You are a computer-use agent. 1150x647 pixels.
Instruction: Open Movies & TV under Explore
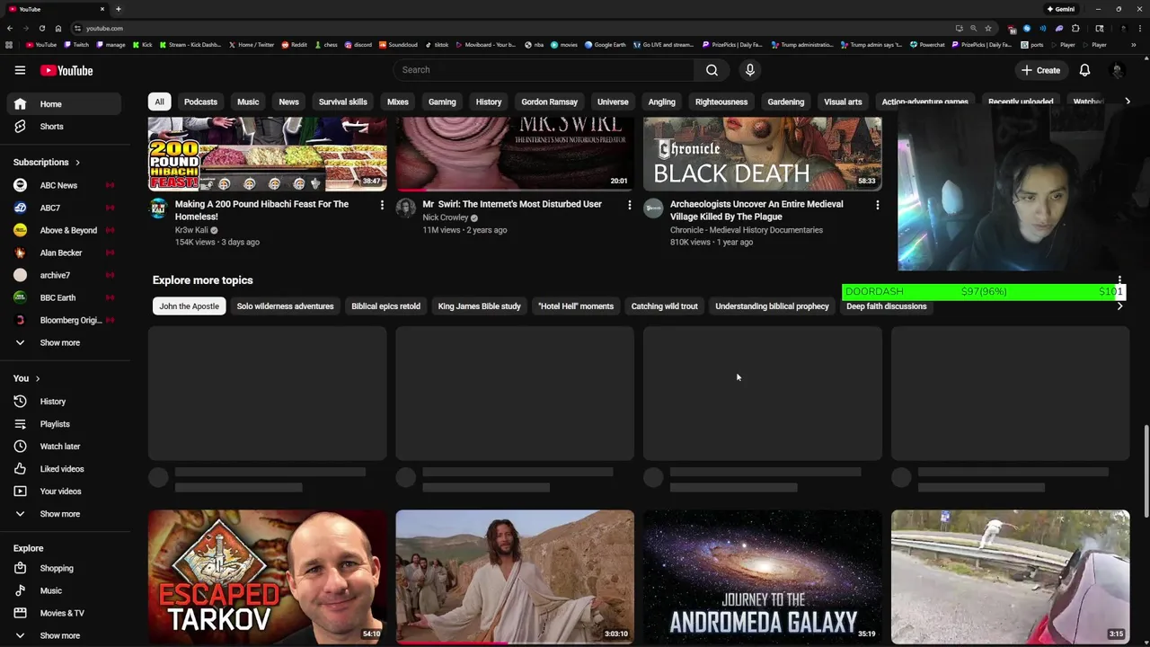[63, 614]
